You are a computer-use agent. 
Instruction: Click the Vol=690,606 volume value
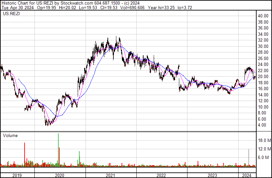click(132, 8)
